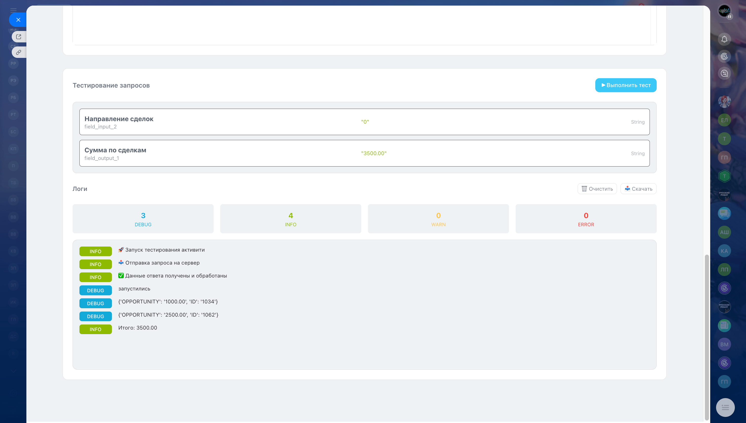This screenshot has width=746, height=423.
Task: Open slider in new window icon
Action: tap(19, 37)
